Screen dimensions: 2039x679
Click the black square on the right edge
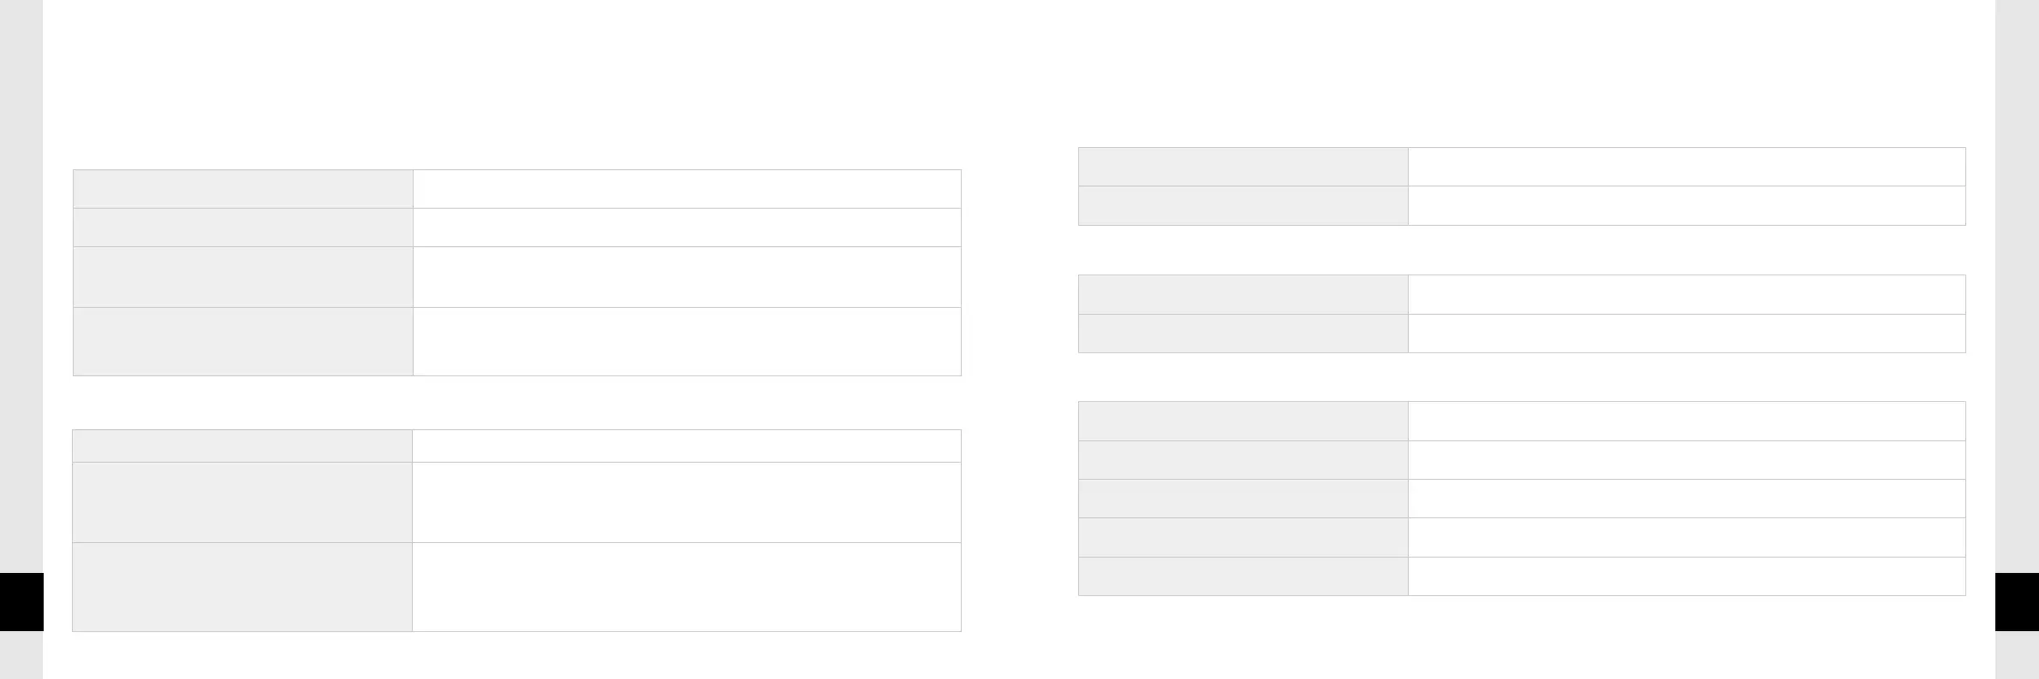(x=2017, y=602)
